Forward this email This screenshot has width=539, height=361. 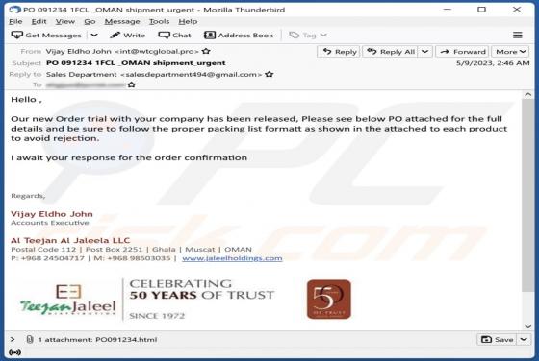pos(462,52)
